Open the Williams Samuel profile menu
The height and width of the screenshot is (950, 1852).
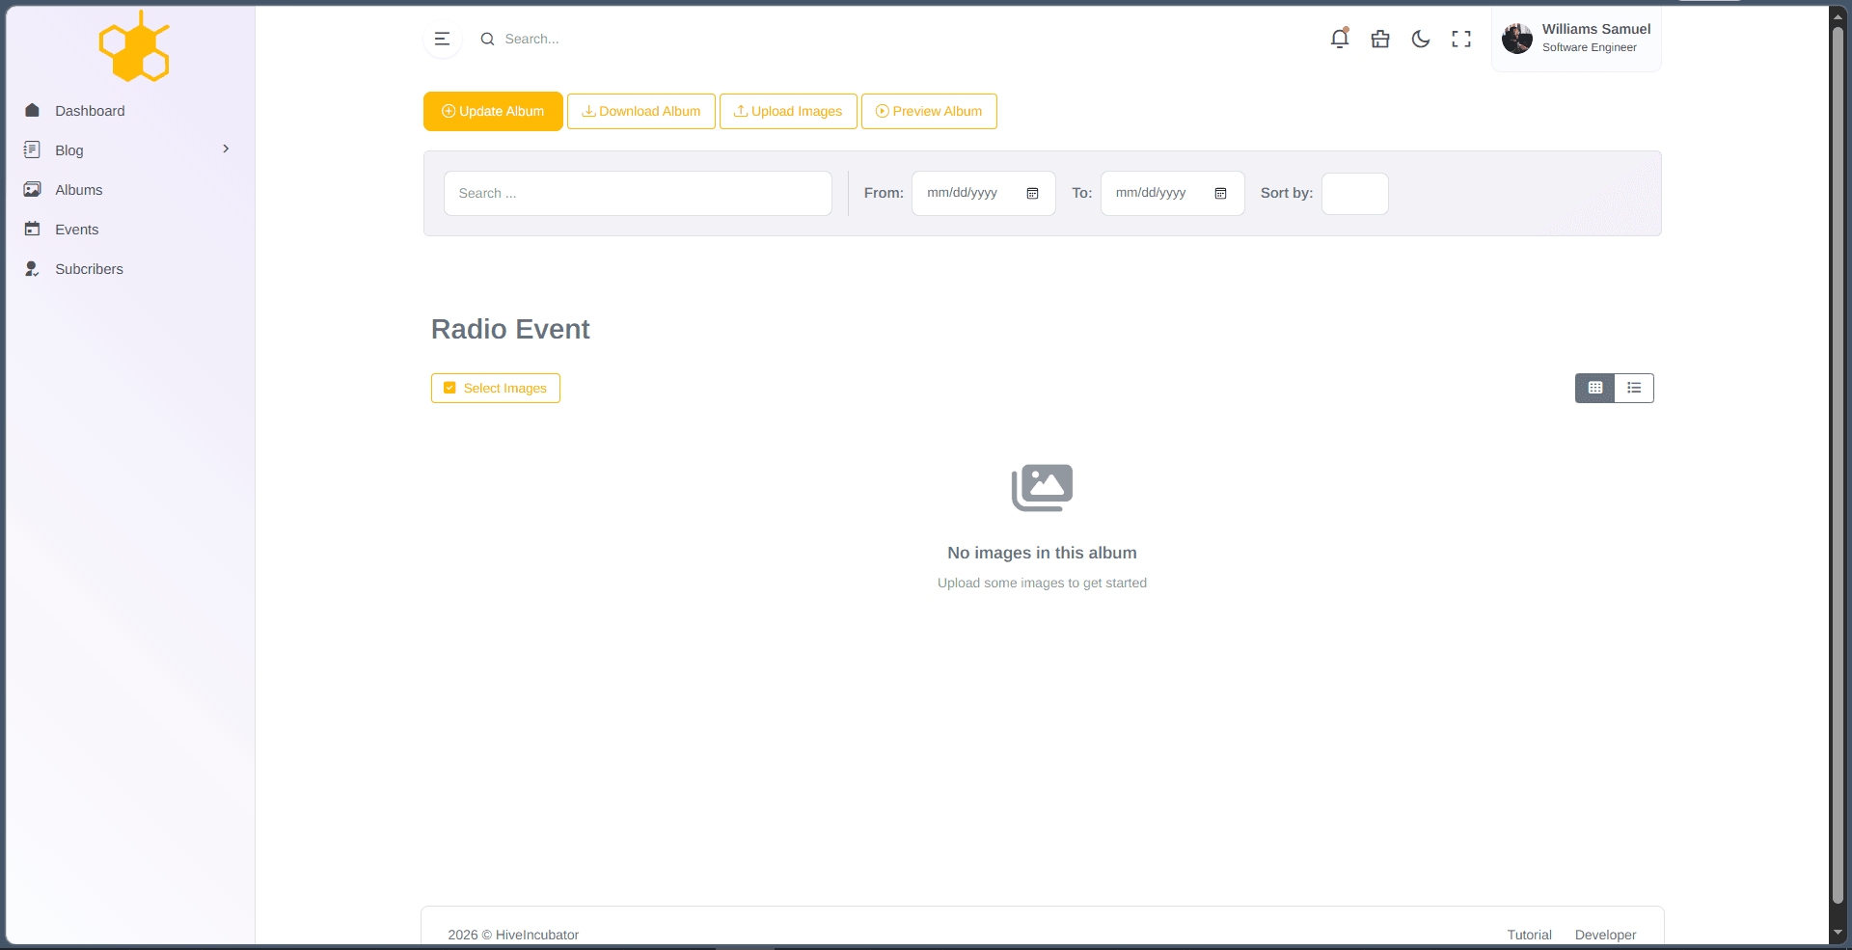(x=1576, y=39)
